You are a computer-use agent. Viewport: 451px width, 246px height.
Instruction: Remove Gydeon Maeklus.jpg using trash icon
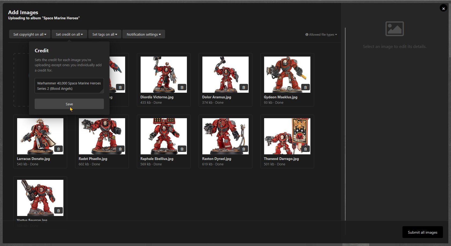click(x=305, y=87)
